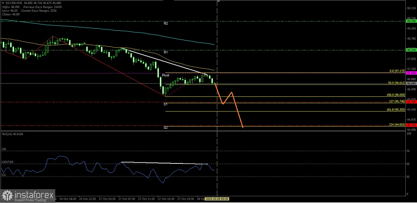Click the 44.970 price axis value
The height and width of the screenshot is (203, 417).
[x=411, y=120]
